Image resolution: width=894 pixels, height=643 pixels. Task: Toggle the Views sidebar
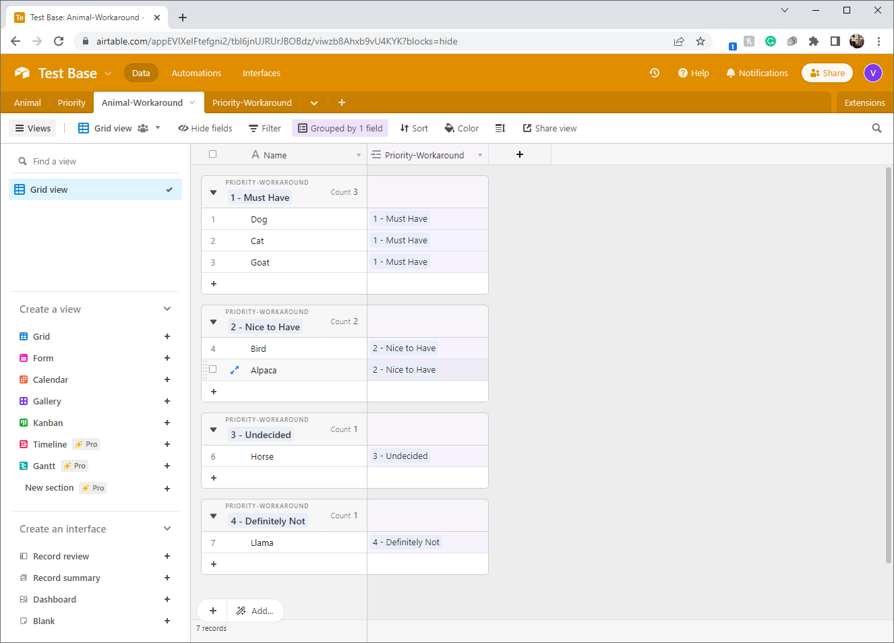(x=33, y=128)
